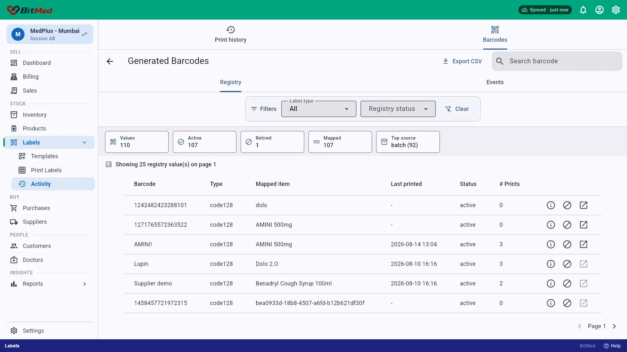
Task: Go to previous page arrow
Action: [580, 326]
